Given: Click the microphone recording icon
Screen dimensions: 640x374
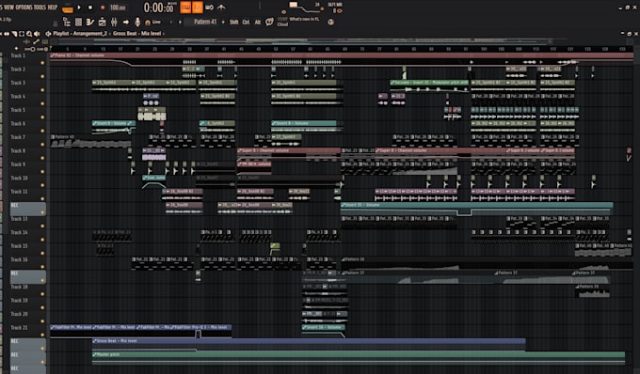Looking at the screenshot, I should coord(137,22).
